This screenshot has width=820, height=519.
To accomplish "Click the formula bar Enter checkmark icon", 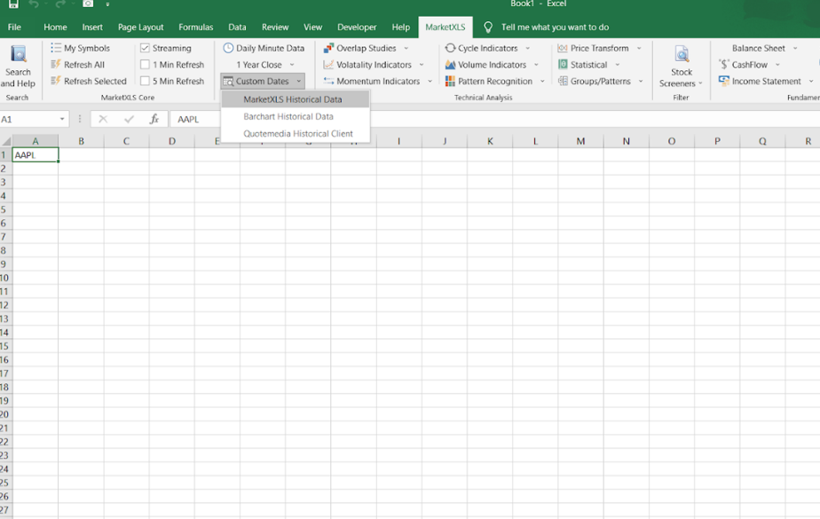I will click(129, 119).
